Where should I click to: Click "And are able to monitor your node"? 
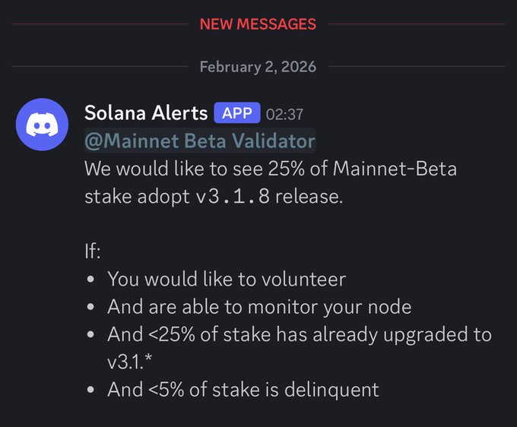[x=258, y=307]
